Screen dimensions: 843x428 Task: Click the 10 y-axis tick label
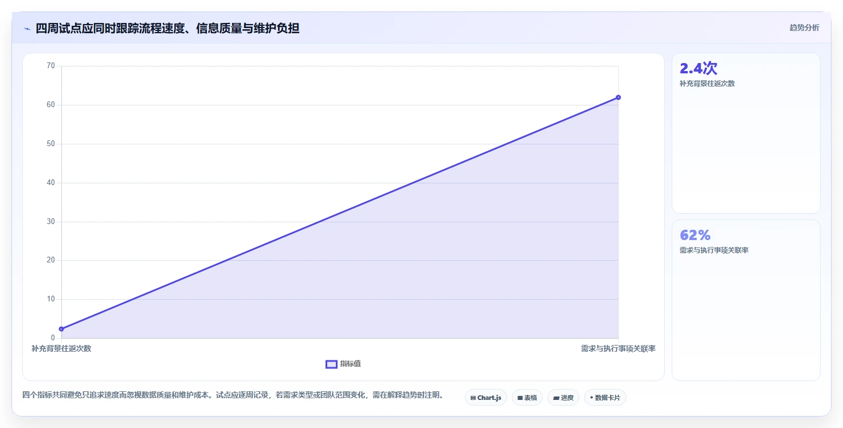tap(50, 299)
